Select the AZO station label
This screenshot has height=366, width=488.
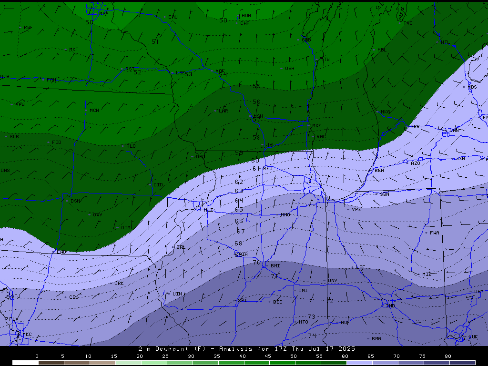pyautogui.click(x=416, y=163)
